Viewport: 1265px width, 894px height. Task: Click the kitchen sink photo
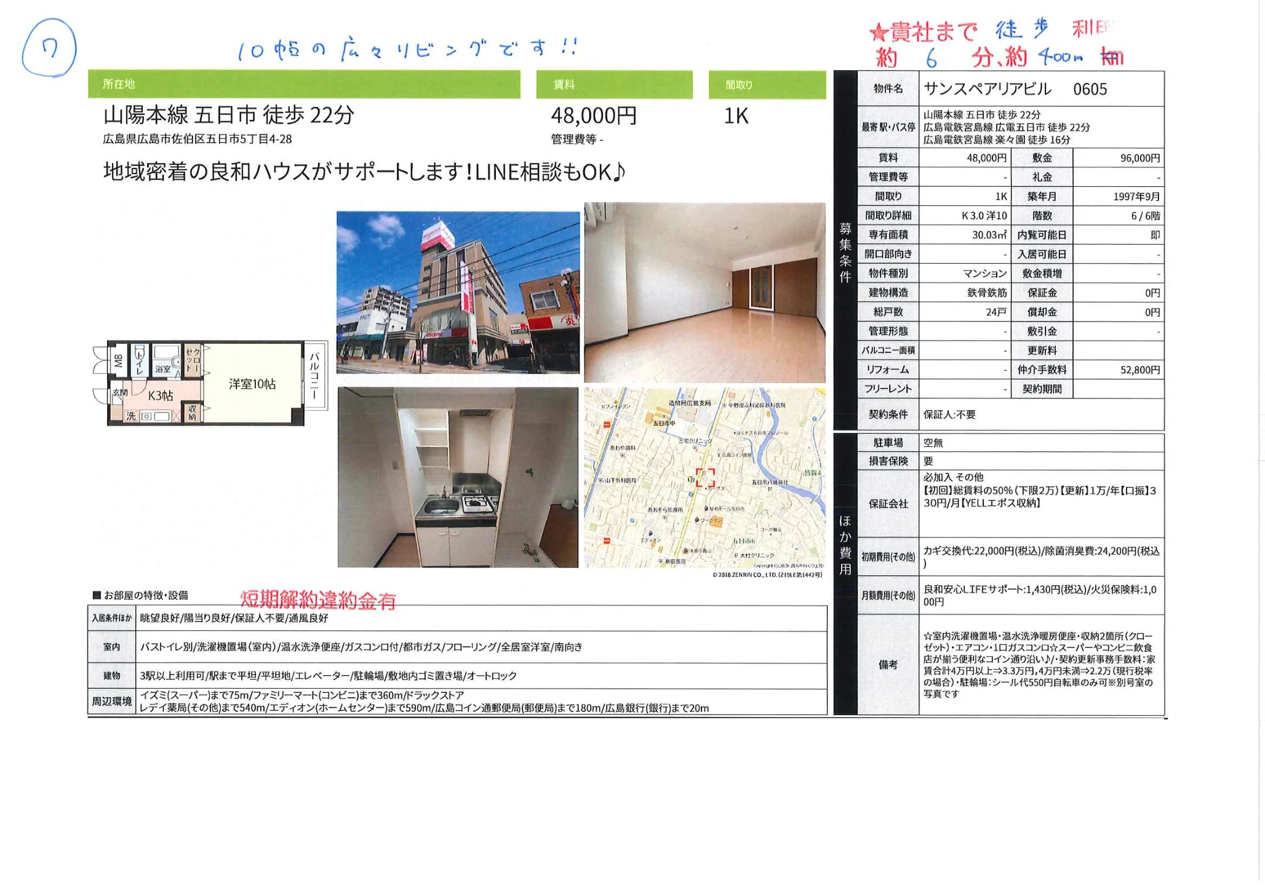[x=458, y=477]
